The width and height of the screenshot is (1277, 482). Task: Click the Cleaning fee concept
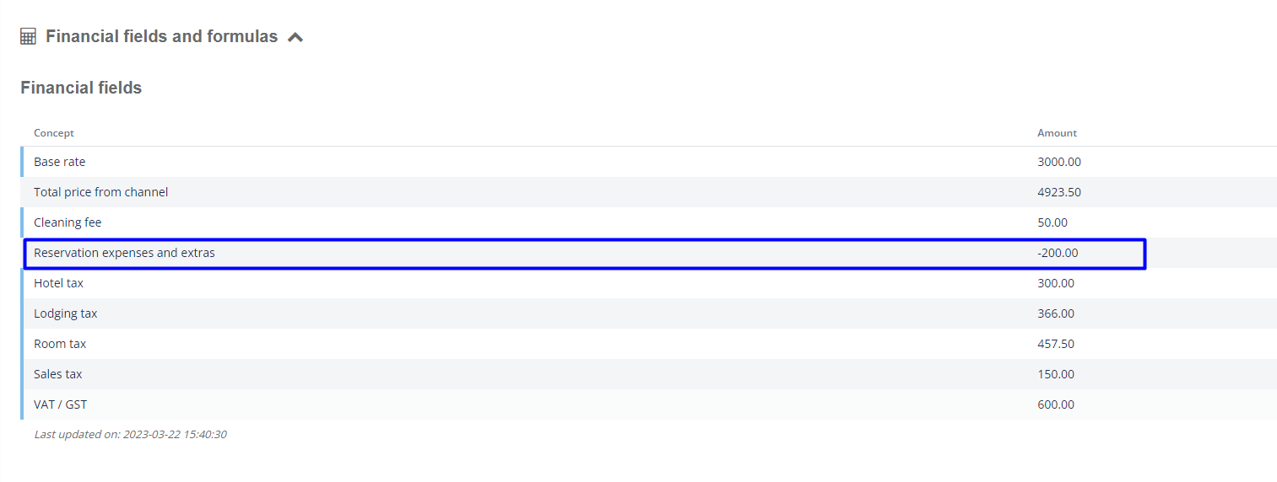(68, 222)
